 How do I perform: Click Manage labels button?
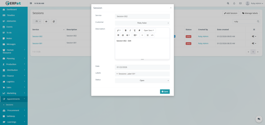click(250, 13)
